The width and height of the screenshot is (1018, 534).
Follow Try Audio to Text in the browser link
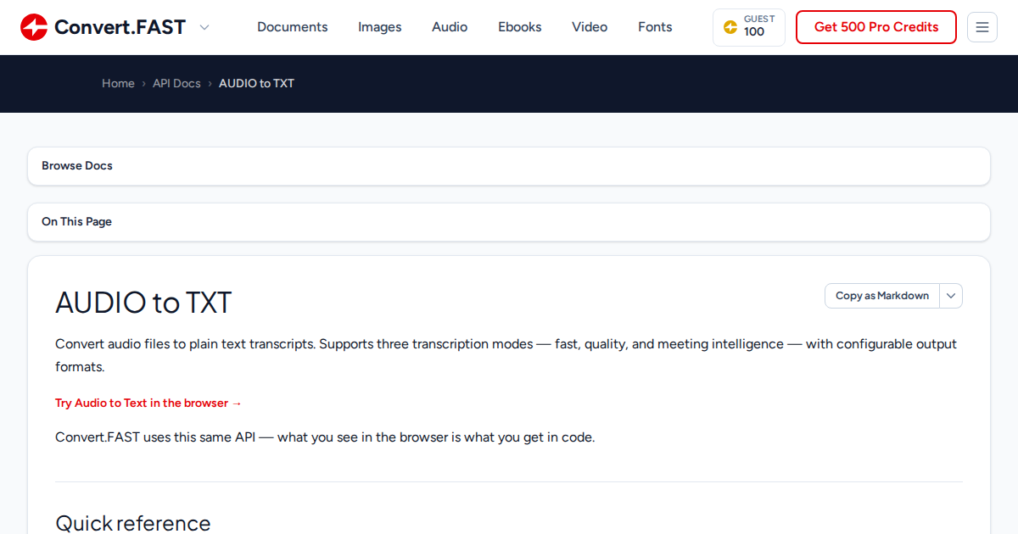(x=148, y=403)
